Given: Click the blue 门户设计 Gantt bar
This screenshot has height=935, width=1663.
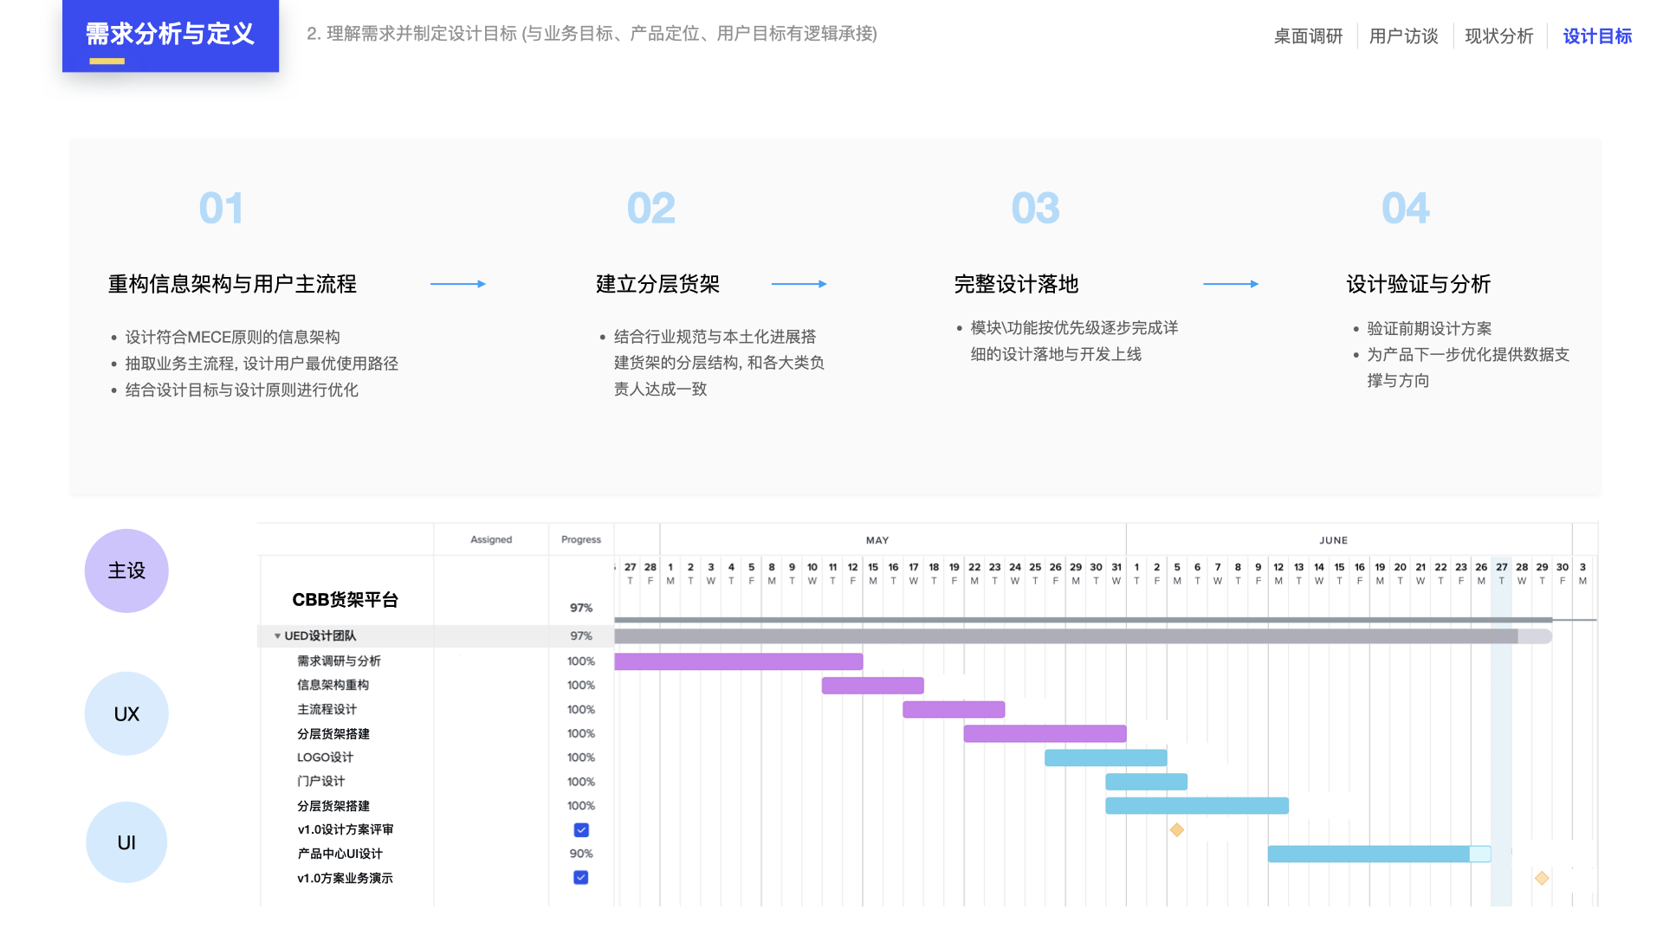Looking at the screenshot, I should [x=1147, y=782].
